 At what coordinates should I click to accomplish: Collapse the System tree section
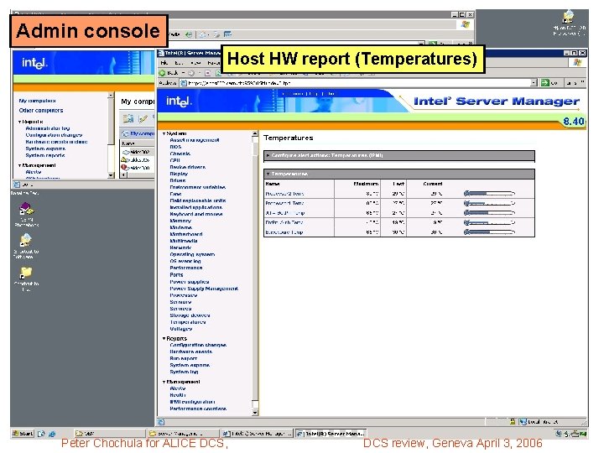pyautogui.click(x=164, y=133)
